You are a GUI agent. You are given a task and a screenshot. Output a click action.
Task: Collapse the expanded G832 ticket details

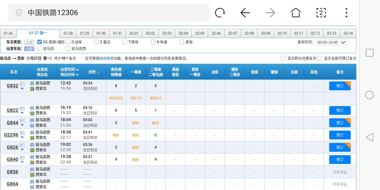tap(22, 88)
